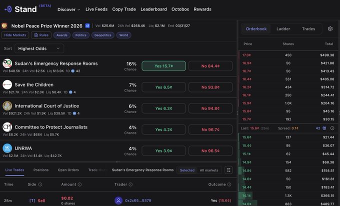Click the panel drag handle above Live Trades
Image resolution: width=340 pixels, height=206 pixels.
pyautogui.click(x=117, y=162)
